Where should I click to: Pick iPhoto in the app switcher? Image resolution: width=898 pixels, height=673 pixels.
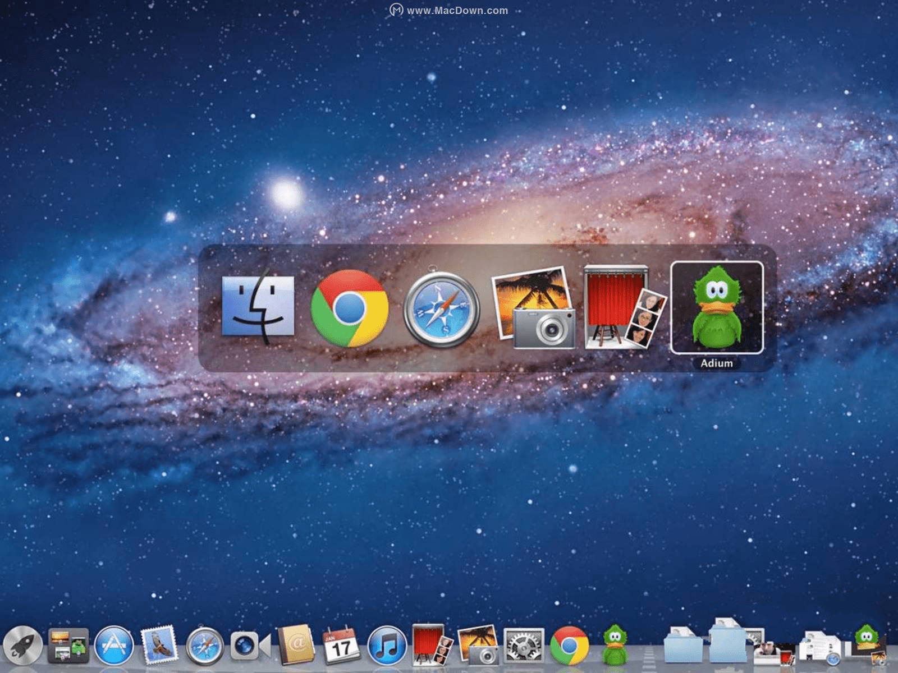click(534, 307)
